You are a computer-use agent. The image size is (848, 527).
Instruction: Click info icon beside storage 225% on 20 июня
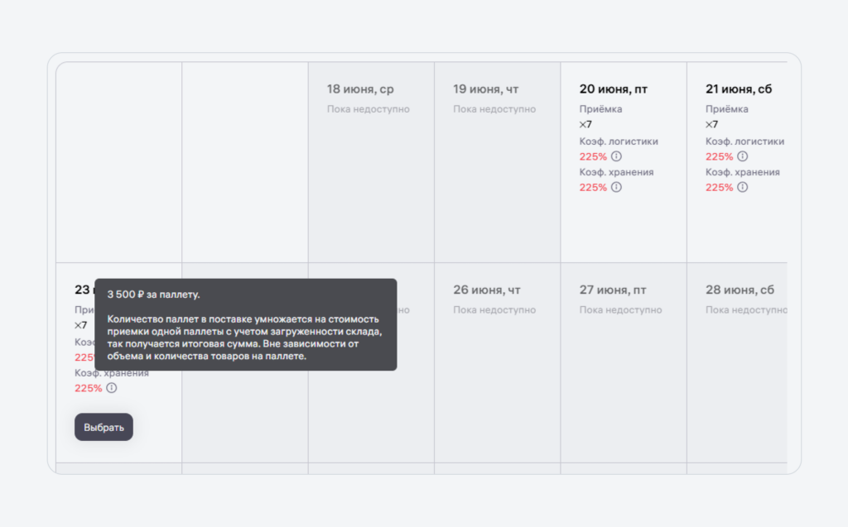pos(616,187)
